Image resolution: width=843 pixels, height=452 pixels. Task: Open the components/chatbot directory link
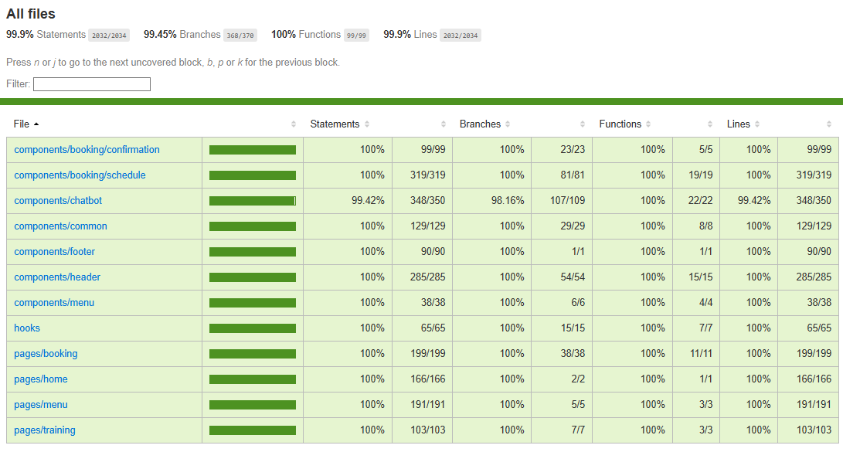58,201
